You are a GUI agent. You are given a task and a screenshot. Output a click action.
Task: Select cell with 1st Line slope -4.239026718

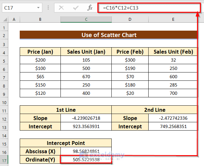click(86, 118)
